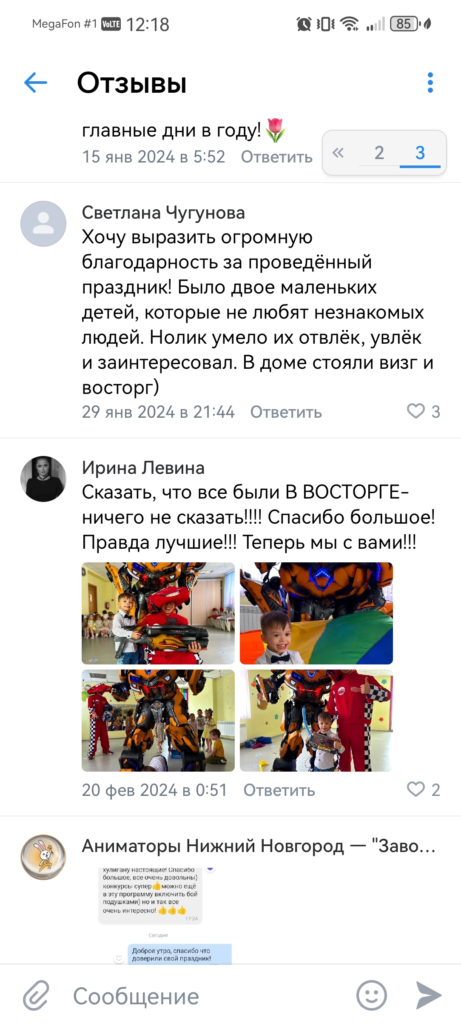The width and height of the screenshot is (461, 1026).
Task: Tap the paperclip attachment icon
Action: 36,996
